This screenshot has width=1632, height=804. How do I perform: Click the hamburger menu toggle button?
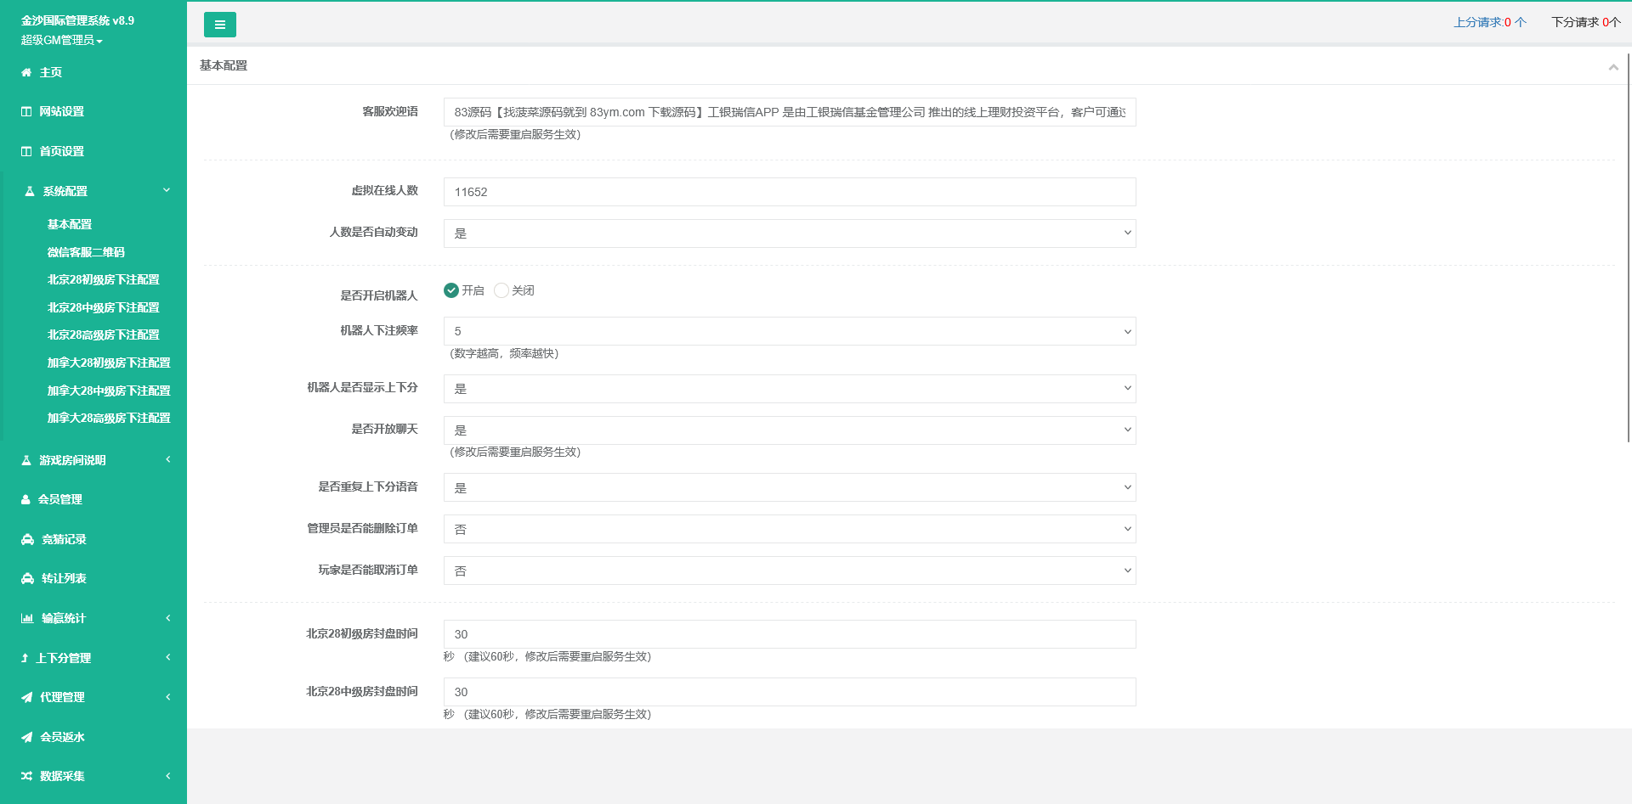tap(219, 25)
